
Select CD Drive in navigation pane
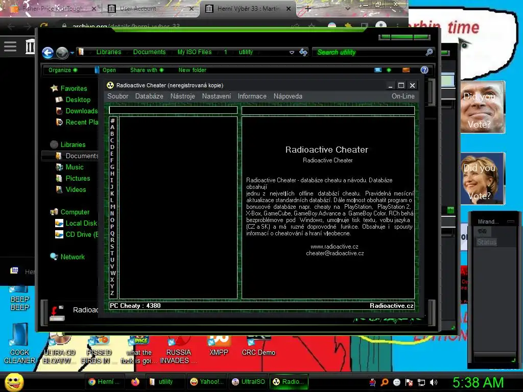point(77,235)
